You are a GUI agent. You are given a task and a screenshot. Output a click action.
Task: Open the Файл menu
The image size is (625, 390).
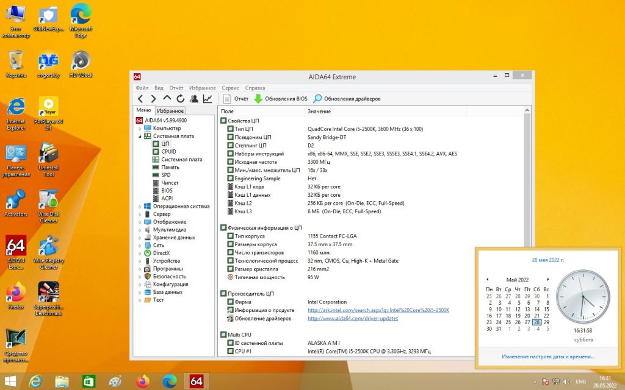coord(142,88)
